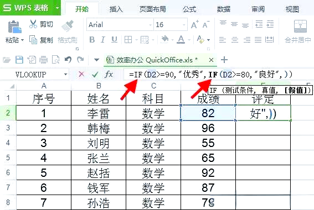Toggle bold formatting

coord(92,40)
